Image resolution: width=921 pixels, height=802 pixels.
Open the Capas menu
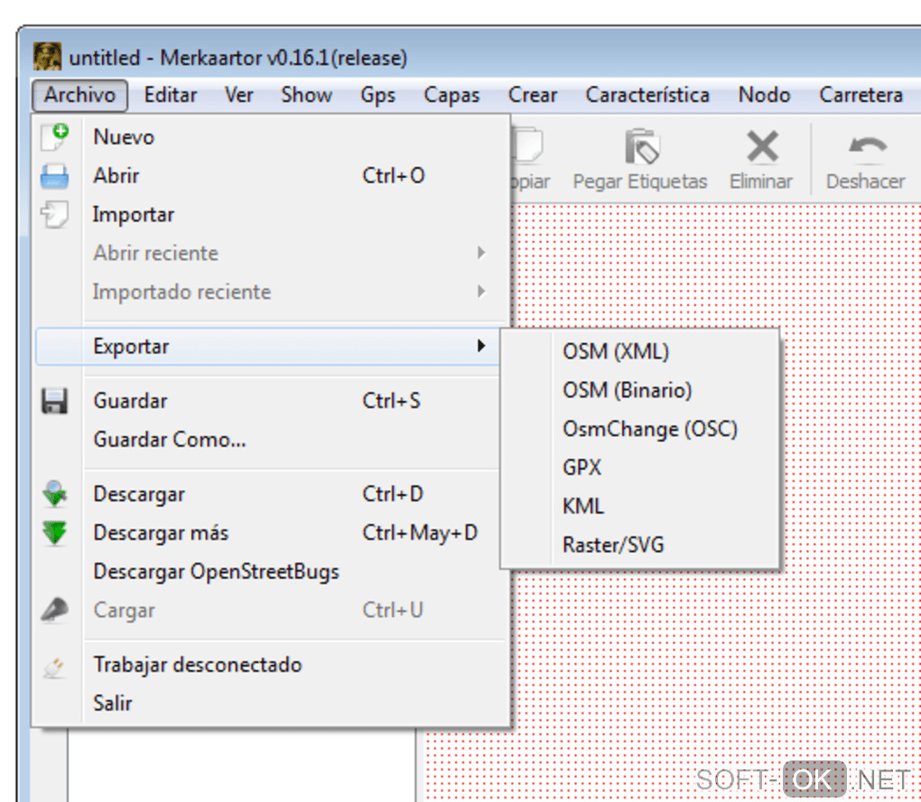click(451, 95)
